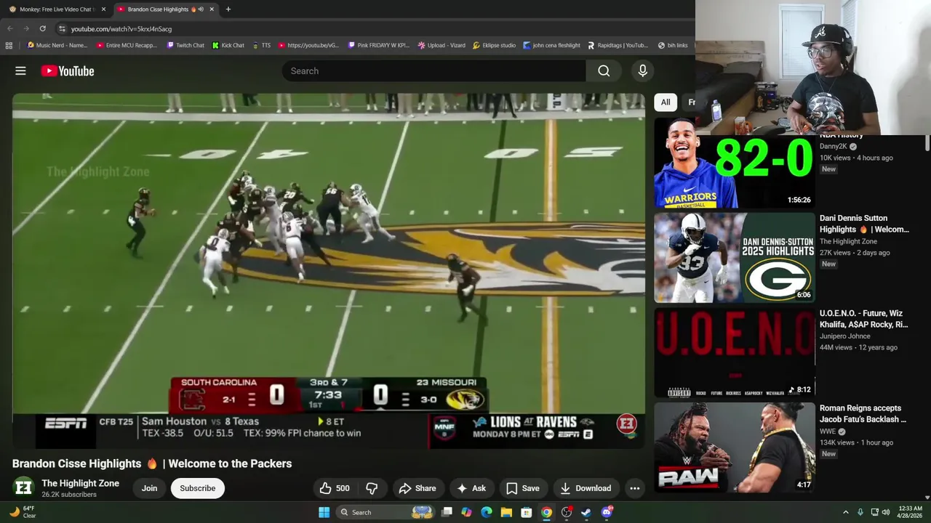Viewport: 931px width, 523px height.
Task: Open the Windows Start menu
Action: (x=324, y=512)
